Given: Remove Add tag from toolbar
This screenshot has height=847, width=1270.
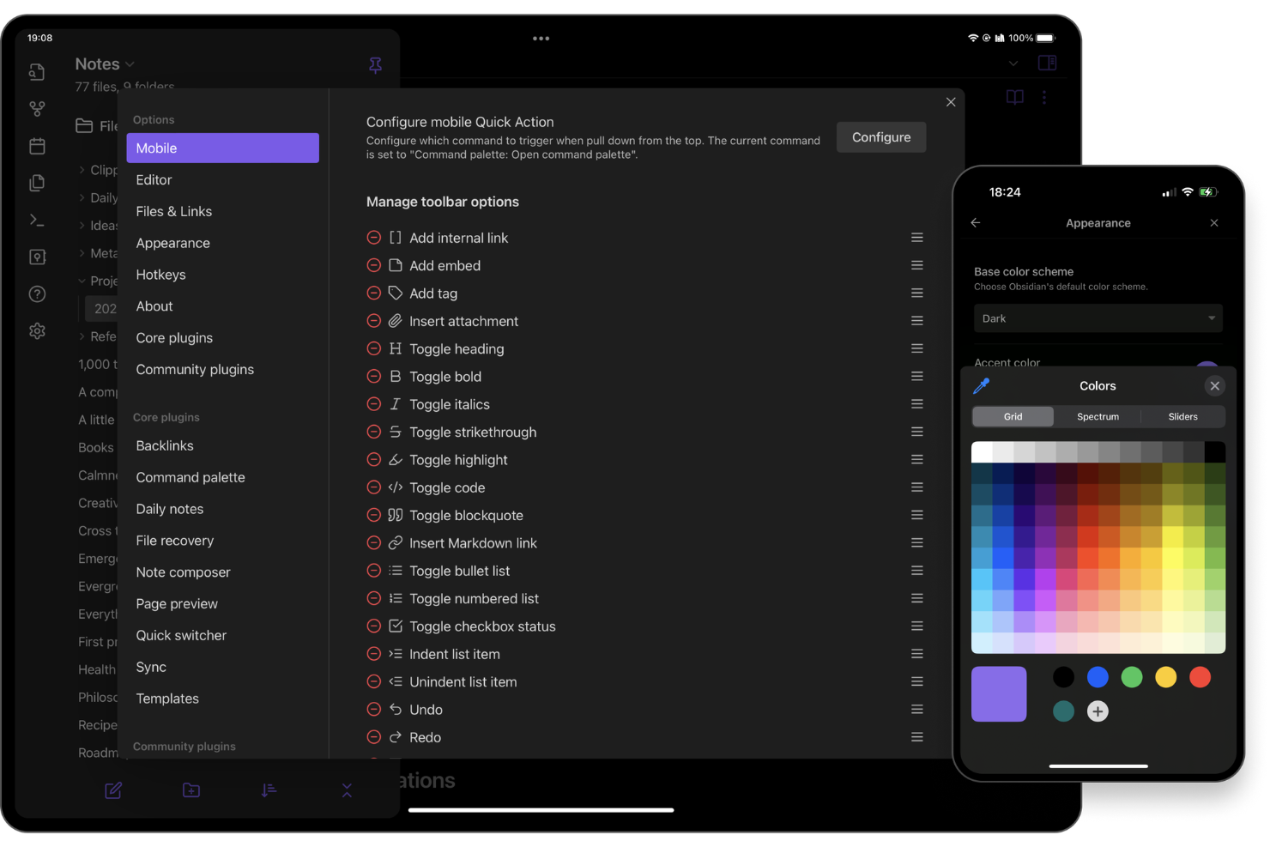Looking at the screenshot, I should 374,293.
